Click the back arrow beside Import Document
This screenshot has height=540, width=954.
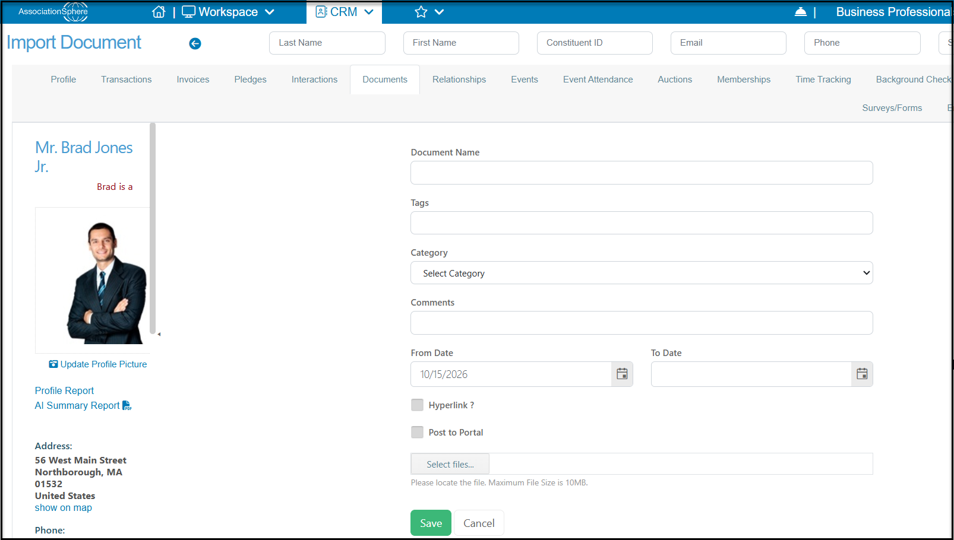point(195,43)
